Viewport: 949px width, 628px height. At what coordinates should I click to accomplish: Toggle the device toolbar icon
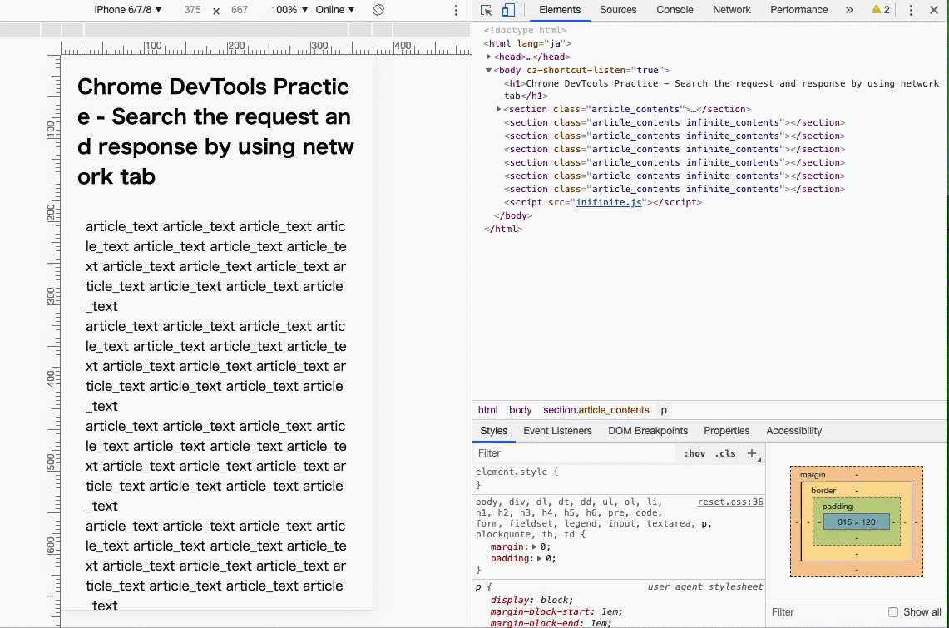[x=508, y=10]
